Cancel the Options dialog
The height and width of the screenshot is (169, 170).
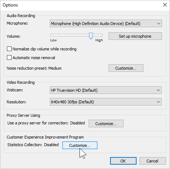click(x=153, y=161)
